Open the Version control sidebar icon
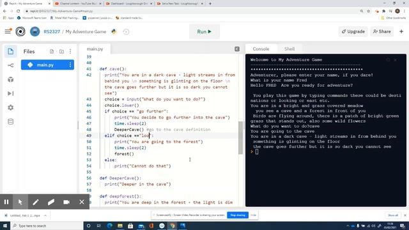Screen dimensions: 409x230 (10, 65)
